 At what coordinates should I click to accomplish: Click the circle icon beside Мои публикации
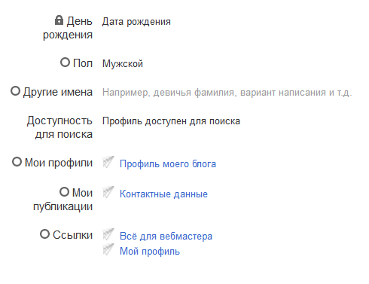pyautogui.click(x=64, y=192)
